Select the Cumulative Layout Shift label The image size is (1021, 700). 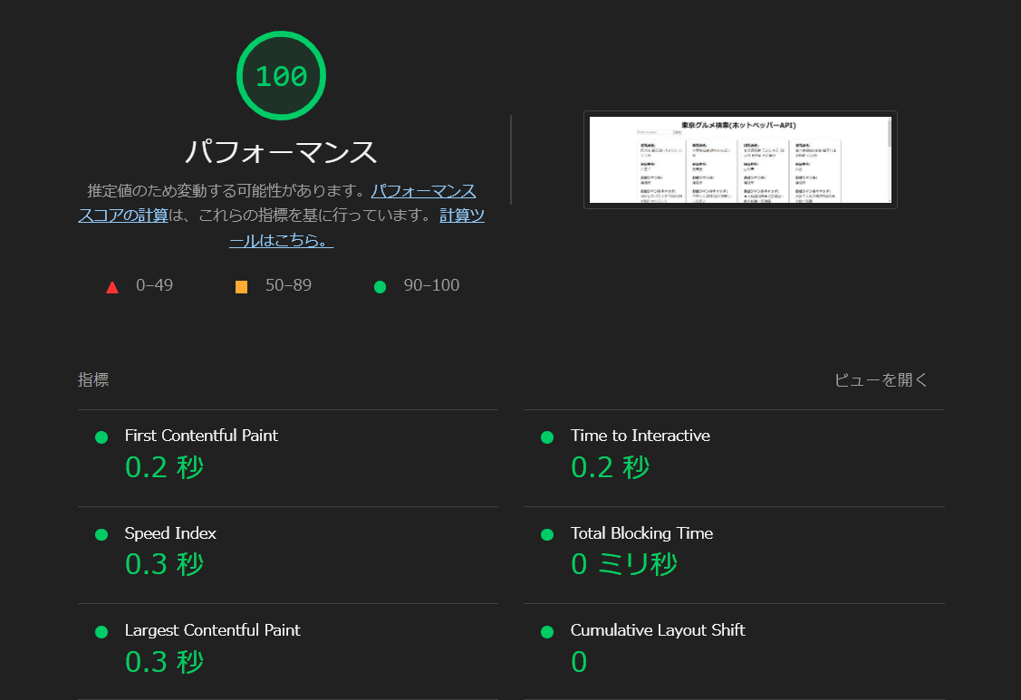coord(658,630)
